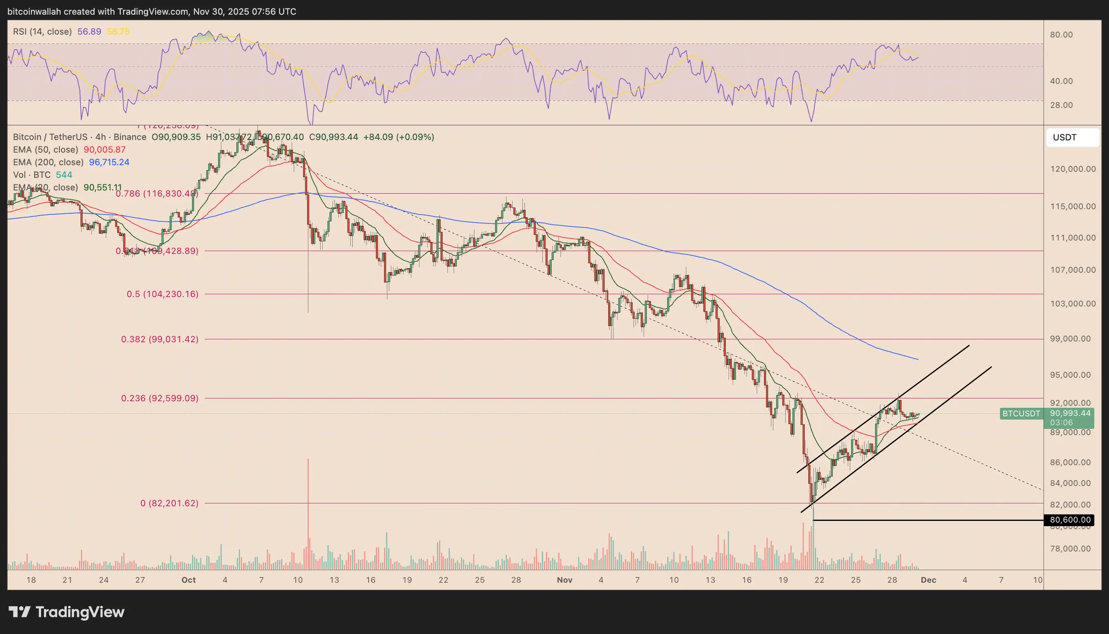Click the RSI (14, close) indicator legend
1109x634 pixels.
pyautogui.click(x=42, y=31)
